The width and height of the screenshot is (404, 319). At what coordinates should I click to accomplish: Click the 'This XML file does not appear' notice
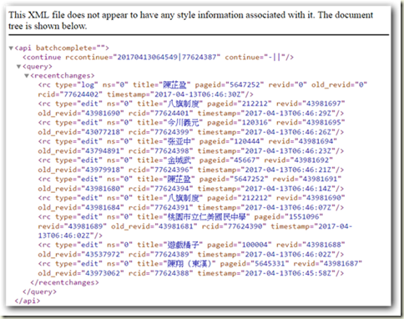click(190, 20)
